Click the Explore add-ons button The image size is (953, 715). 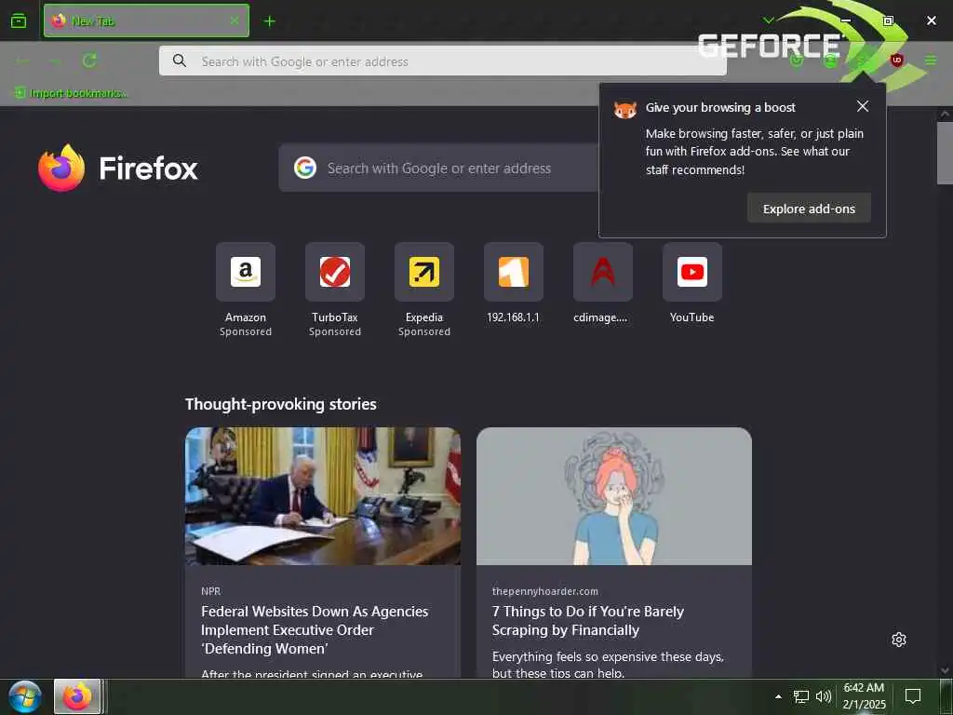click(x=809, y=209)
